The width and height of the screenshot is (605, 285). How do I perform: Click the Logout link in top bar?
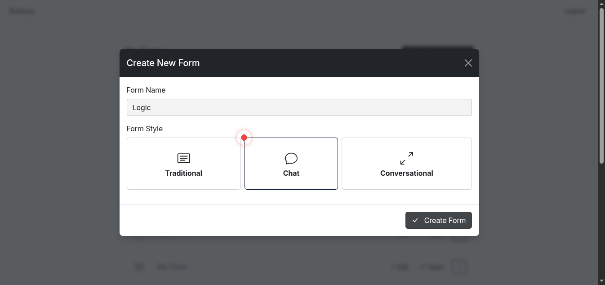pos(574,11)
